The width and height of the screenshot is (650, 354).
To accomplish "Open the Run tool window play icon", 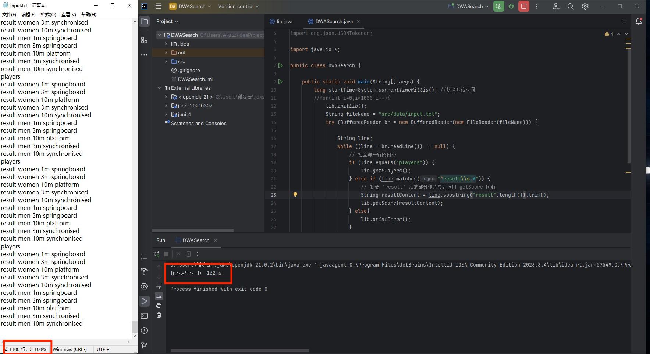I will [x=144, y=301].
